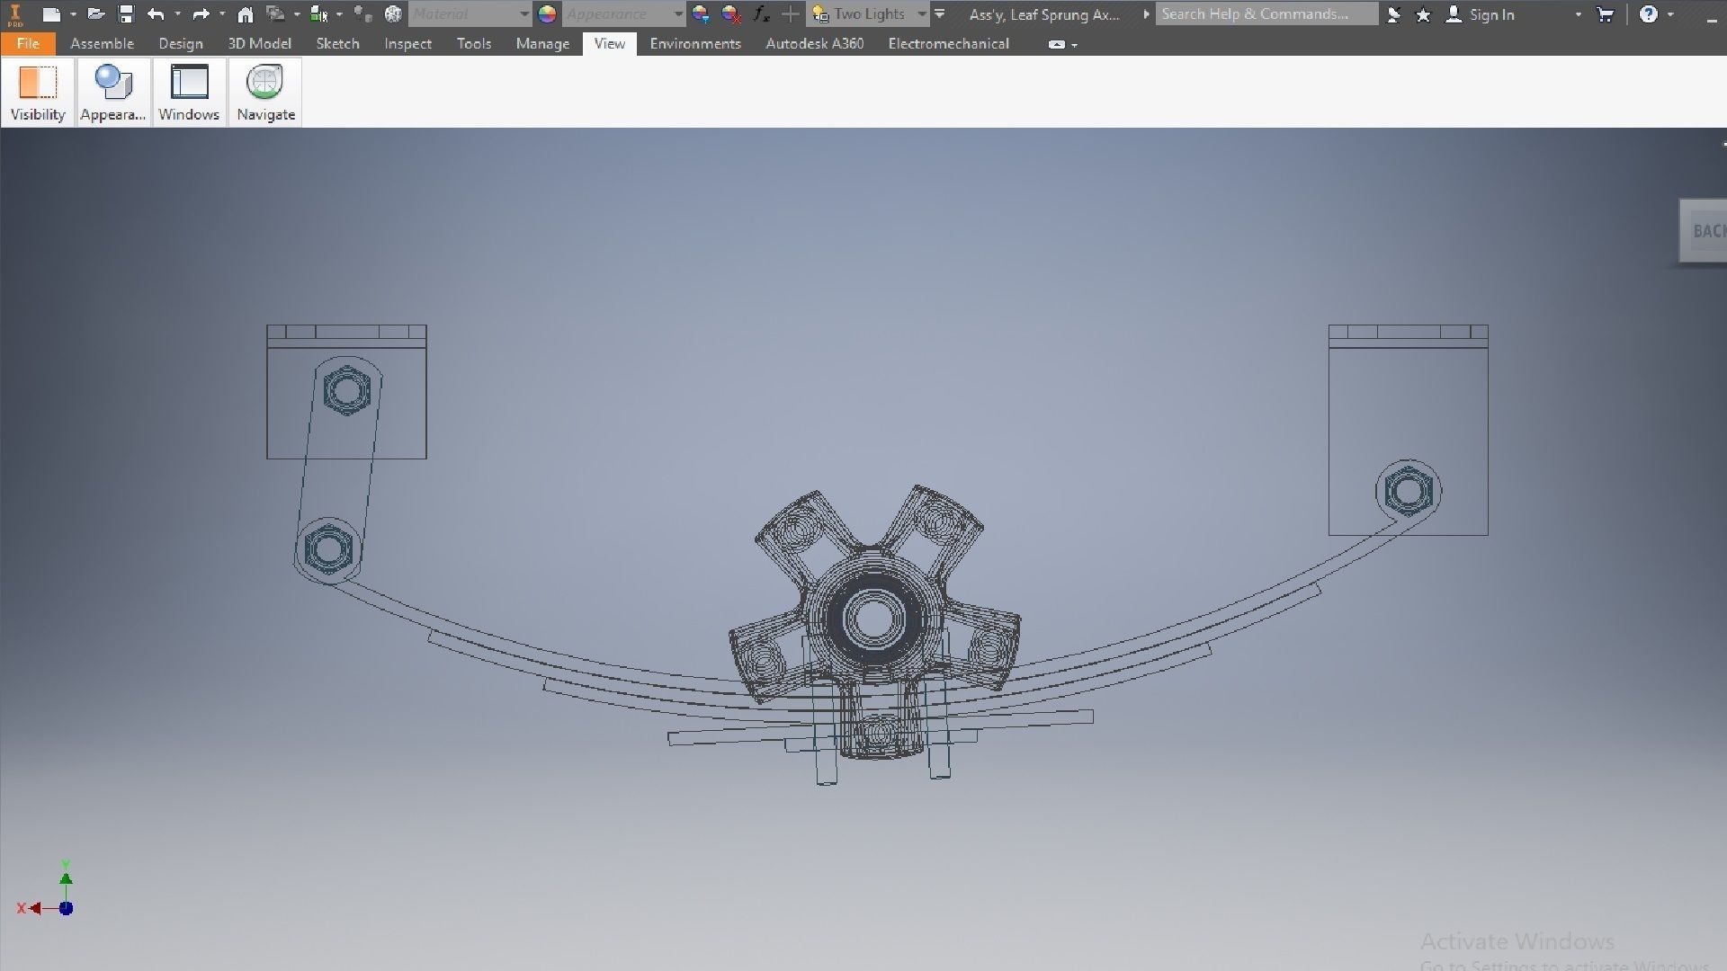
Task: Open the Autodesk shopping cart icon
Action: click(x=1605, y=14)
